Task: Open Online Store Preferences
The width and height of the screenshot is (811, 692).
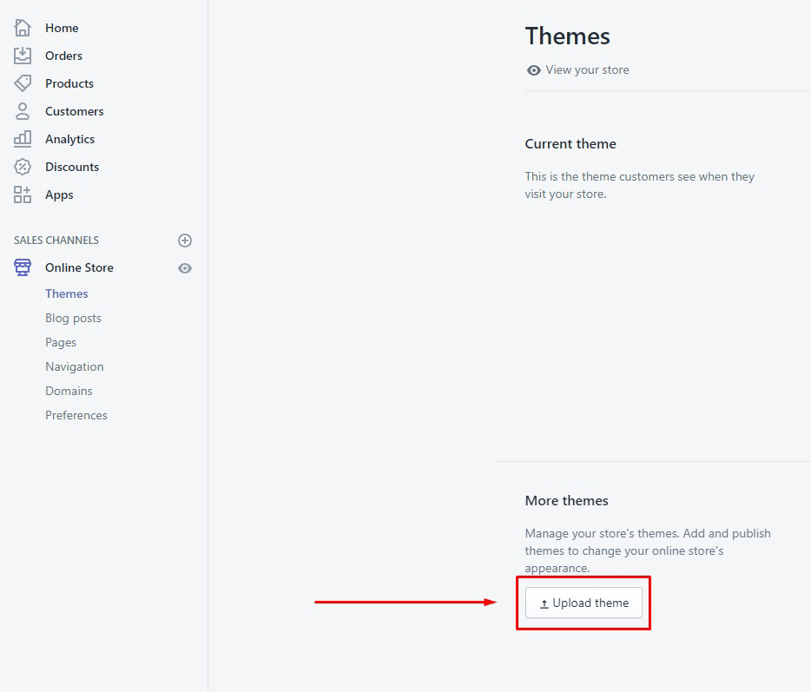Action: (76, 415)
